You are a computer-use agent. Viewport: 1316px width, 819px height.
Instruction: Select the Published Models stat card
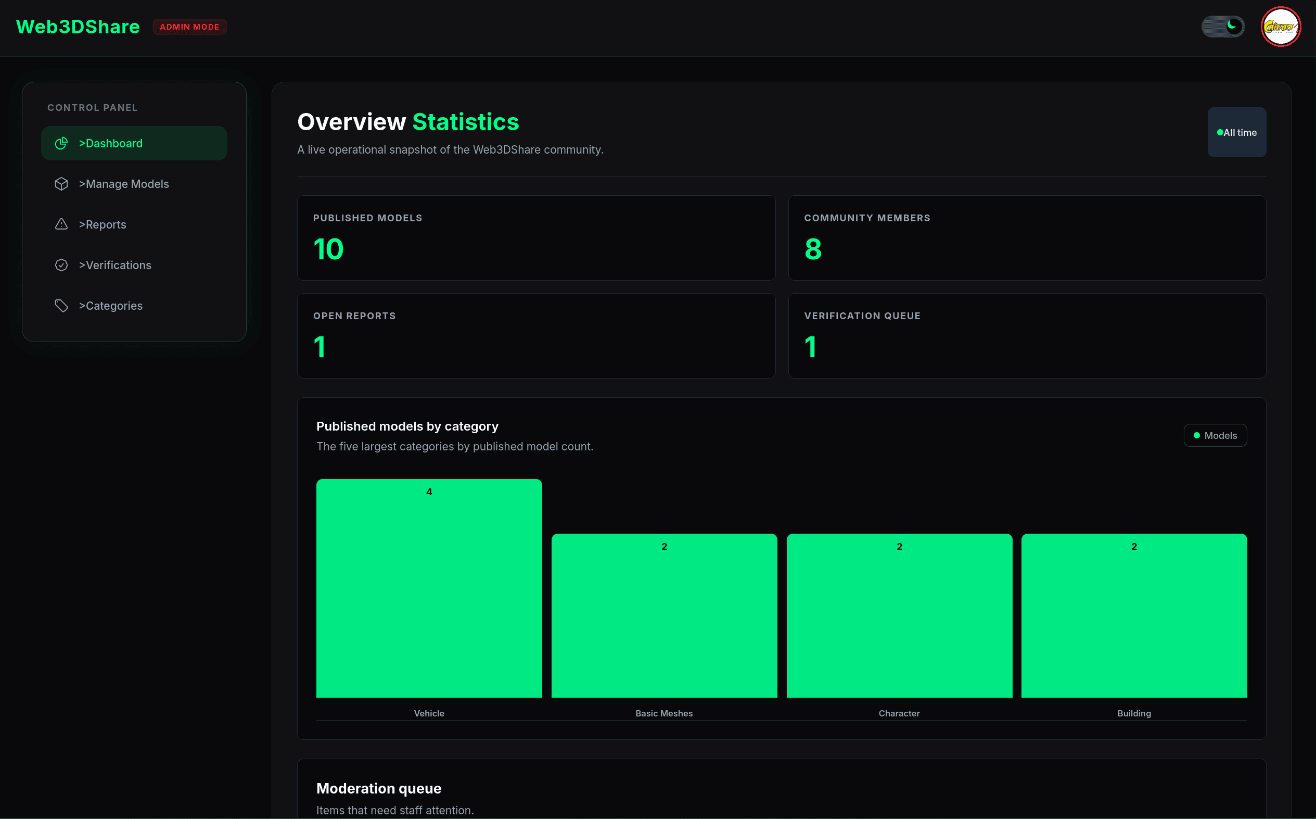click(x=536, y=238)
